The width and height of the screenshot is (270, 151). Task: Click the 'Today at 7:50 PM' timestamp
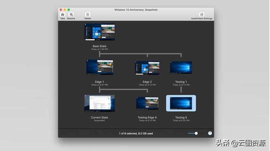coord(99,49)
